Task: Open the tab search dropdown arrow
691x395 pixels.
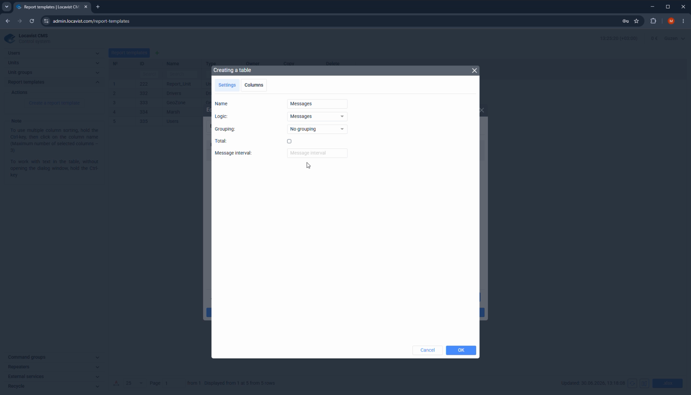Action: (6, 7)
